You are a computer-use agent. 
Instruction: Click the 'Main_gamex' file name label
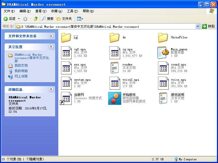[x=179, y=49]
